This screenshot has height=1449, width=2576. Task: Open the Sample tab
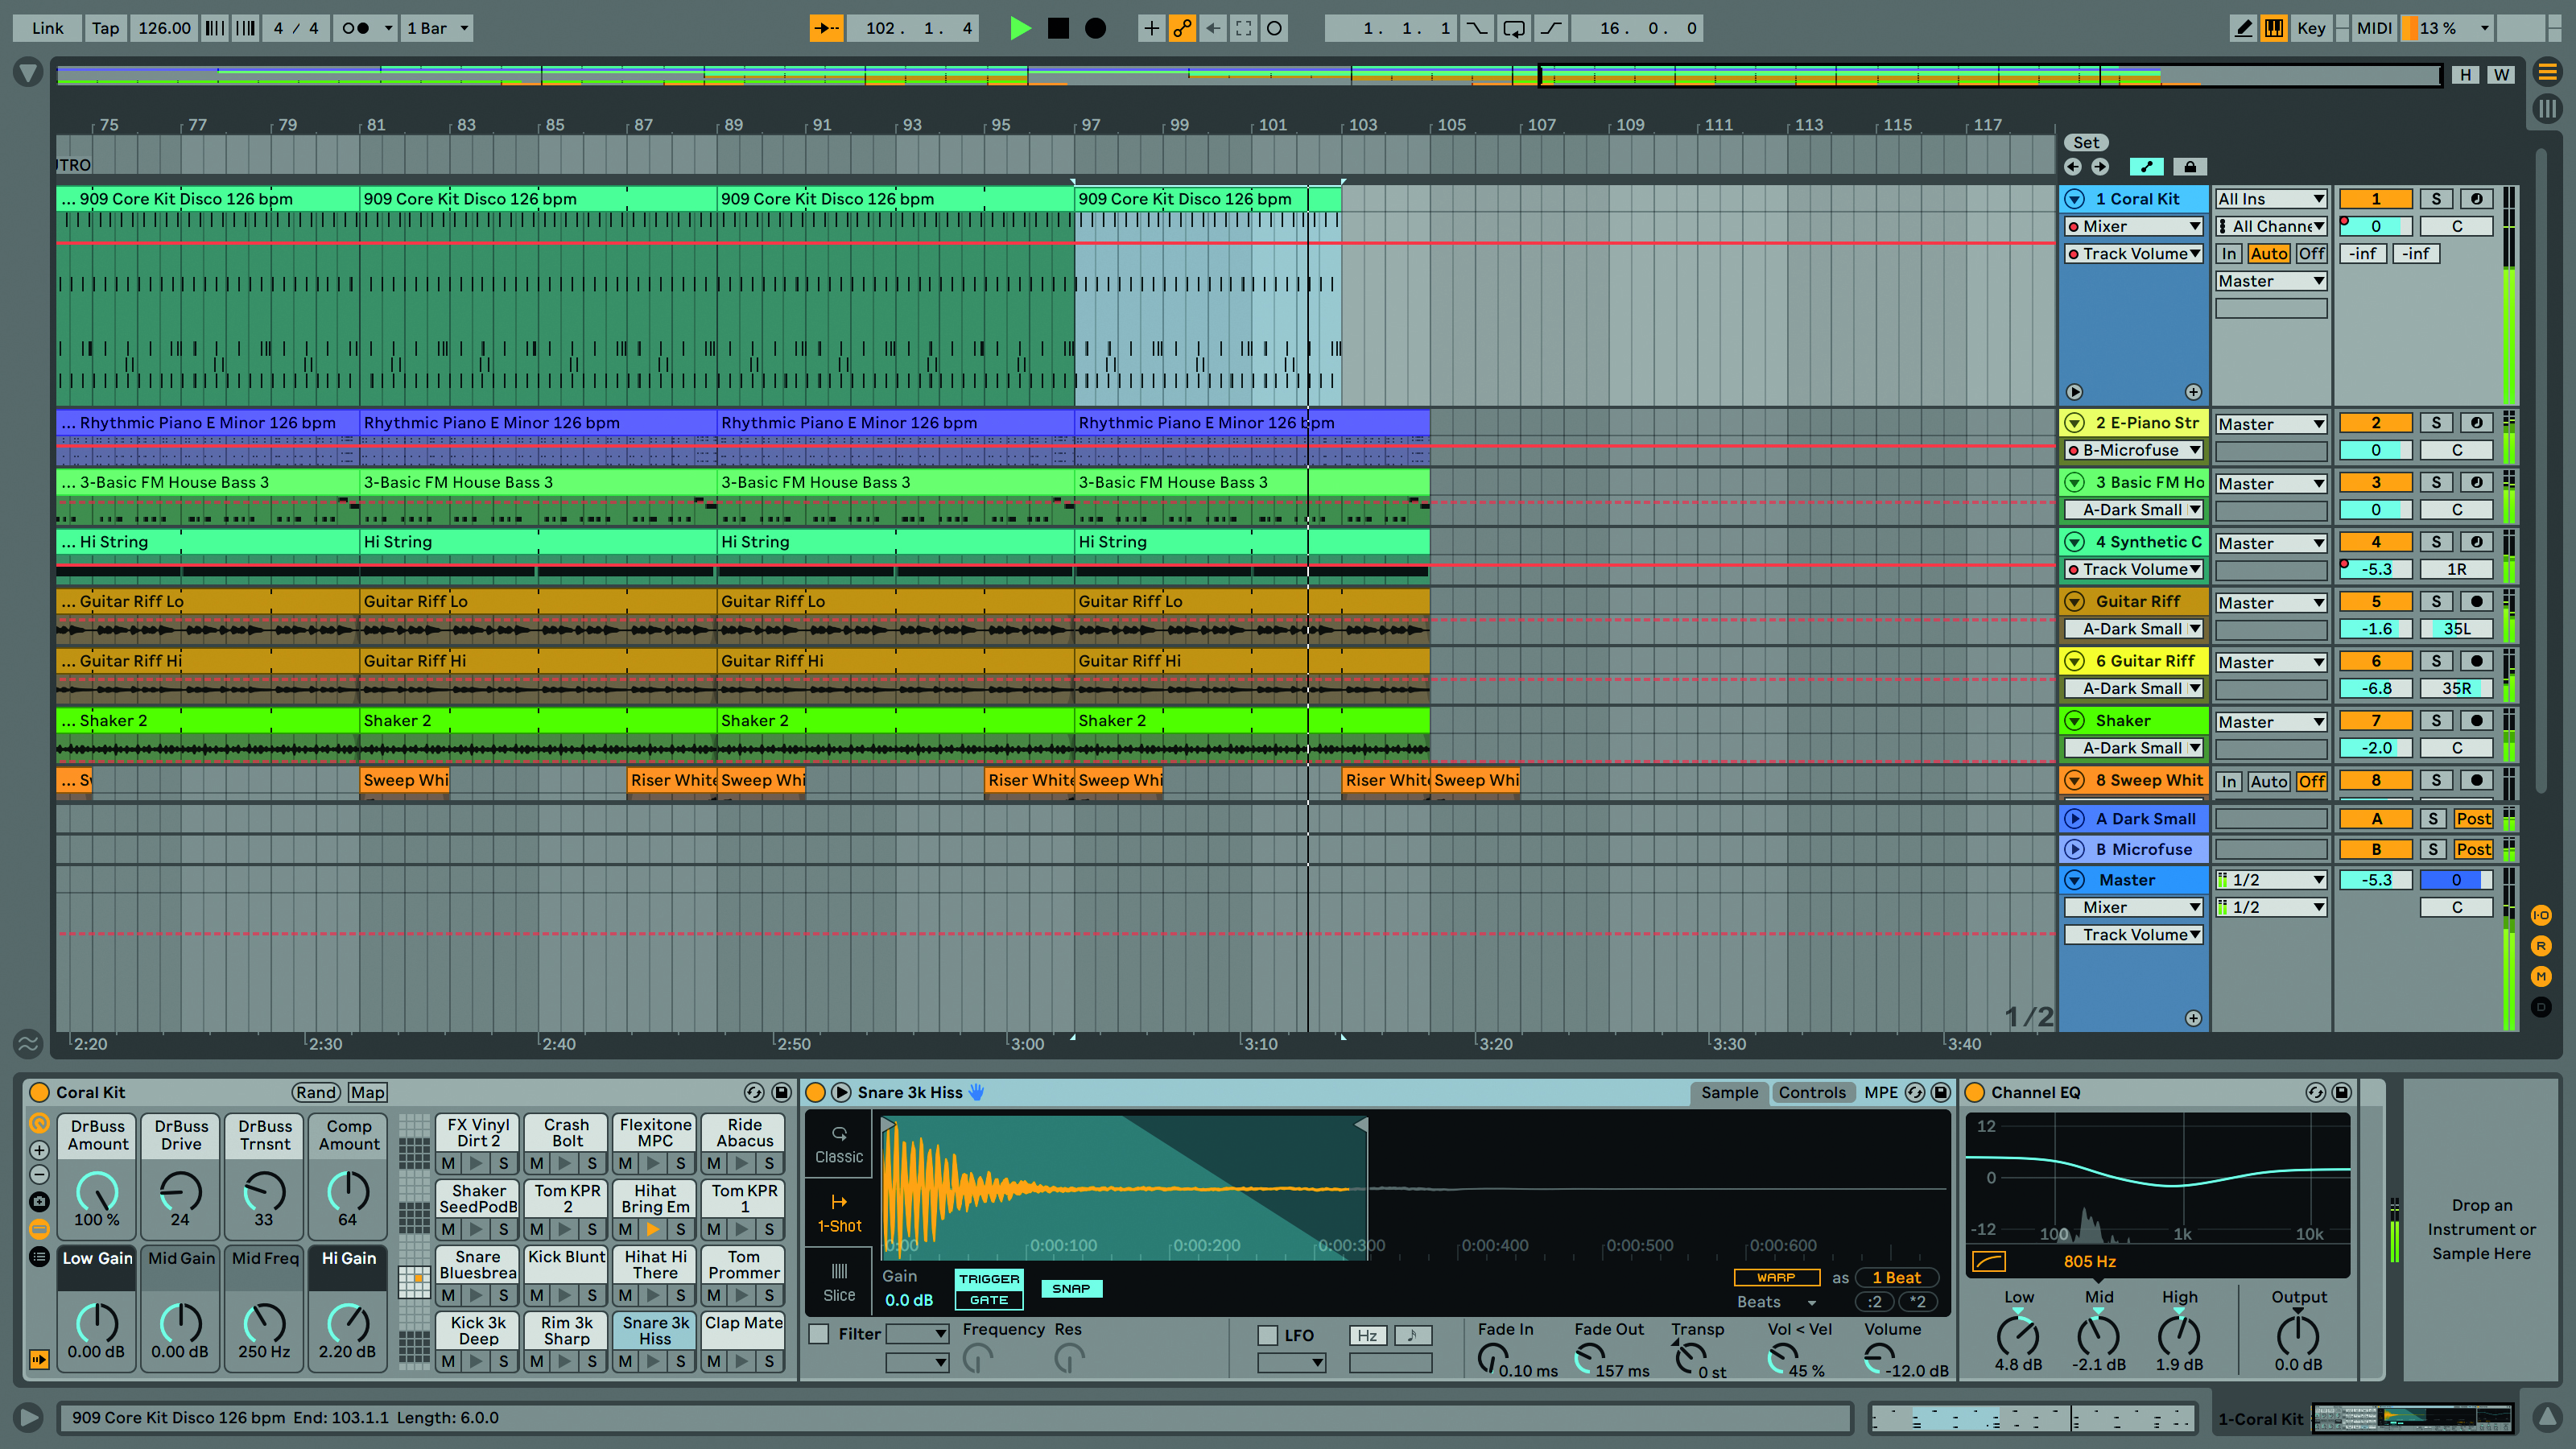point(1729,1092)
